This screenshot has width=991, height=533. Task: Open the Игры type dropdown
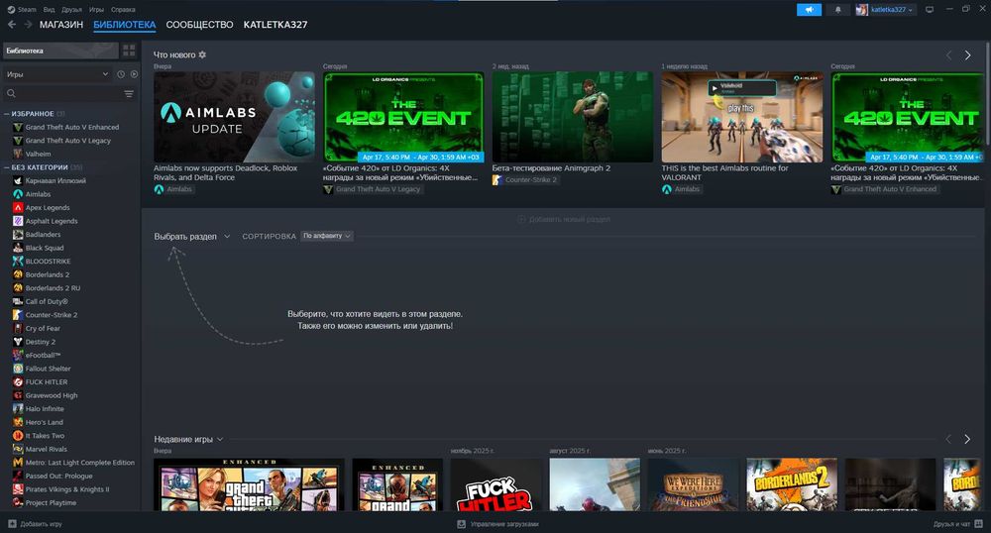pyautogui.click(x=56, y=74)
